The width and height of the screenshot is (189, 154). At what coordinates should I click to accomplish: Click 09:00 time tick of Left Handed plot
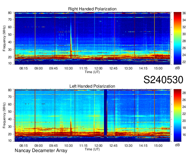tap(38, 146)
